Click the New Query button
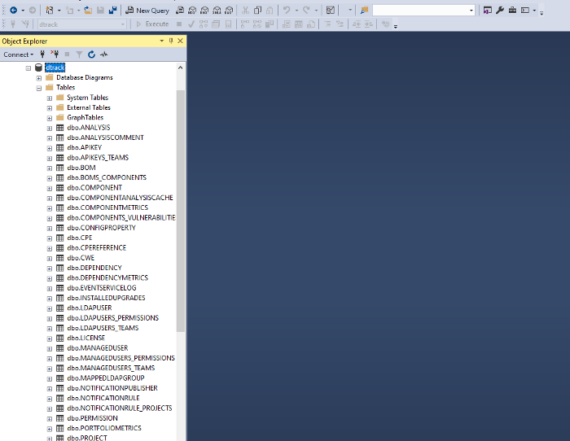 click(x=147, y=11)
